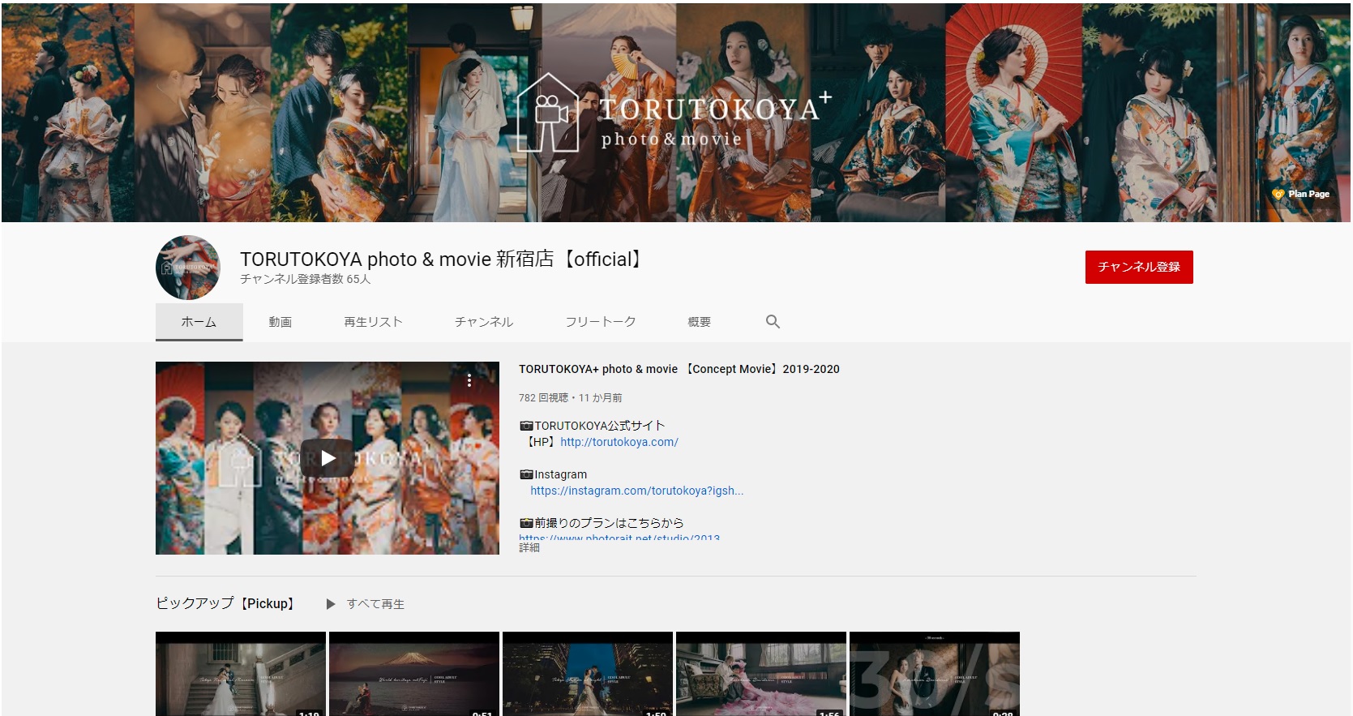Open the ピックアップ【Pickup】 section title
This screenshot has height=716, width=1353.
click(x=226, y=603)
